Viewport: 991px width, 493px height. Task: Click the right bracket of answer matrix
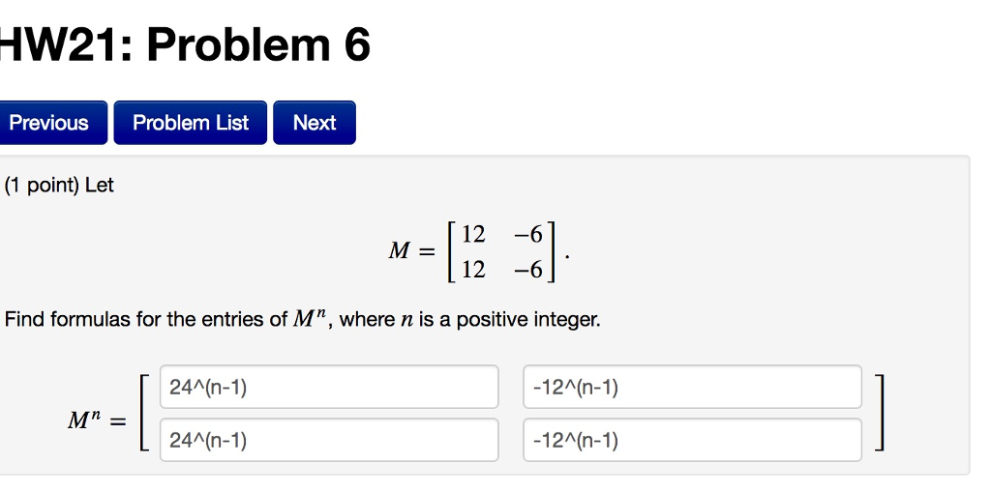(879, 413)
